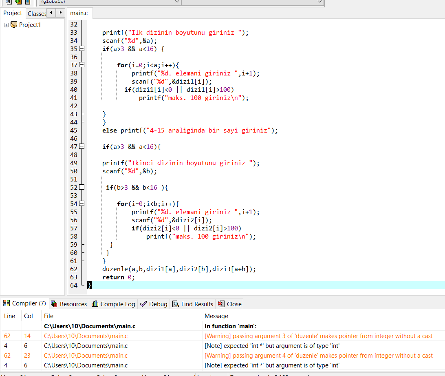Screen dimensions: 445x376
Task: Click the scanf("%d",&b) line
Action: (130, 171)
